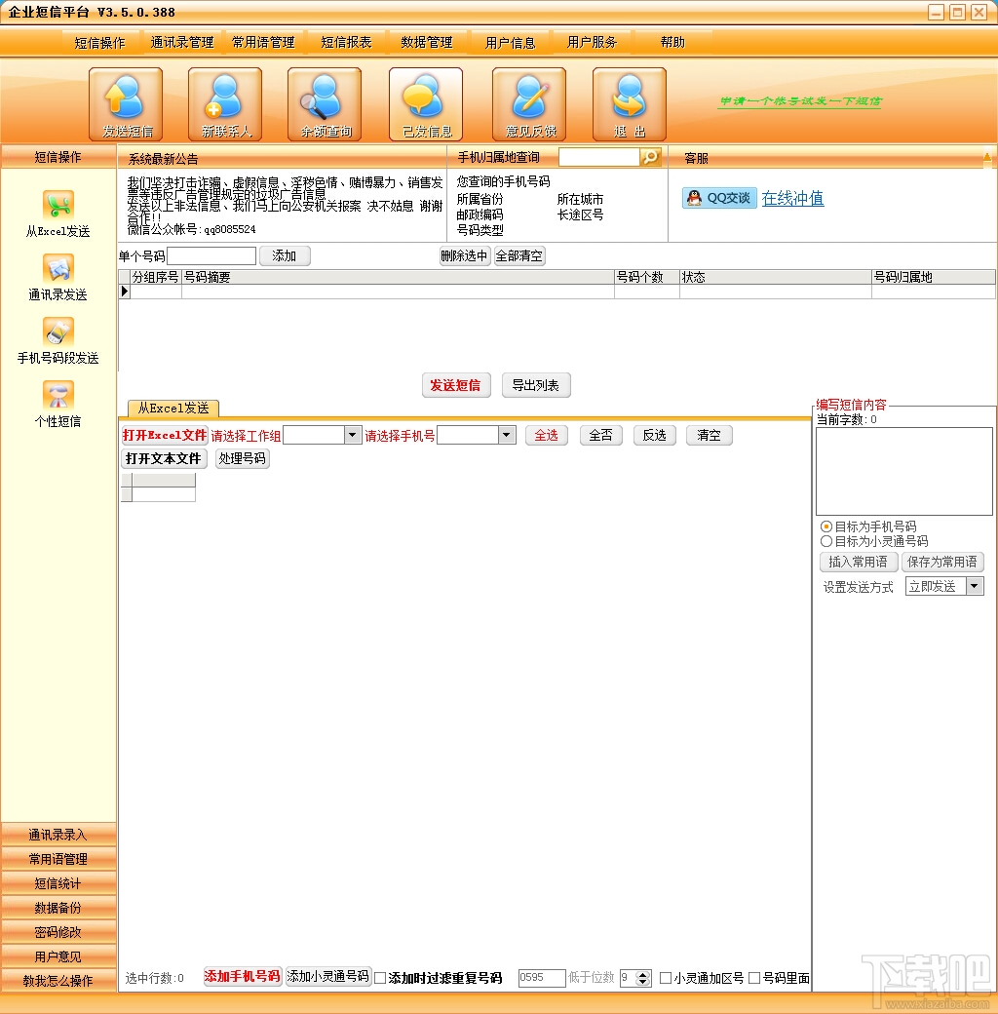Click the green 申请一个帐号试发一下短信 link
Image resolution: width=998 pixels, height=1014 pixels.
coord(799,101)
